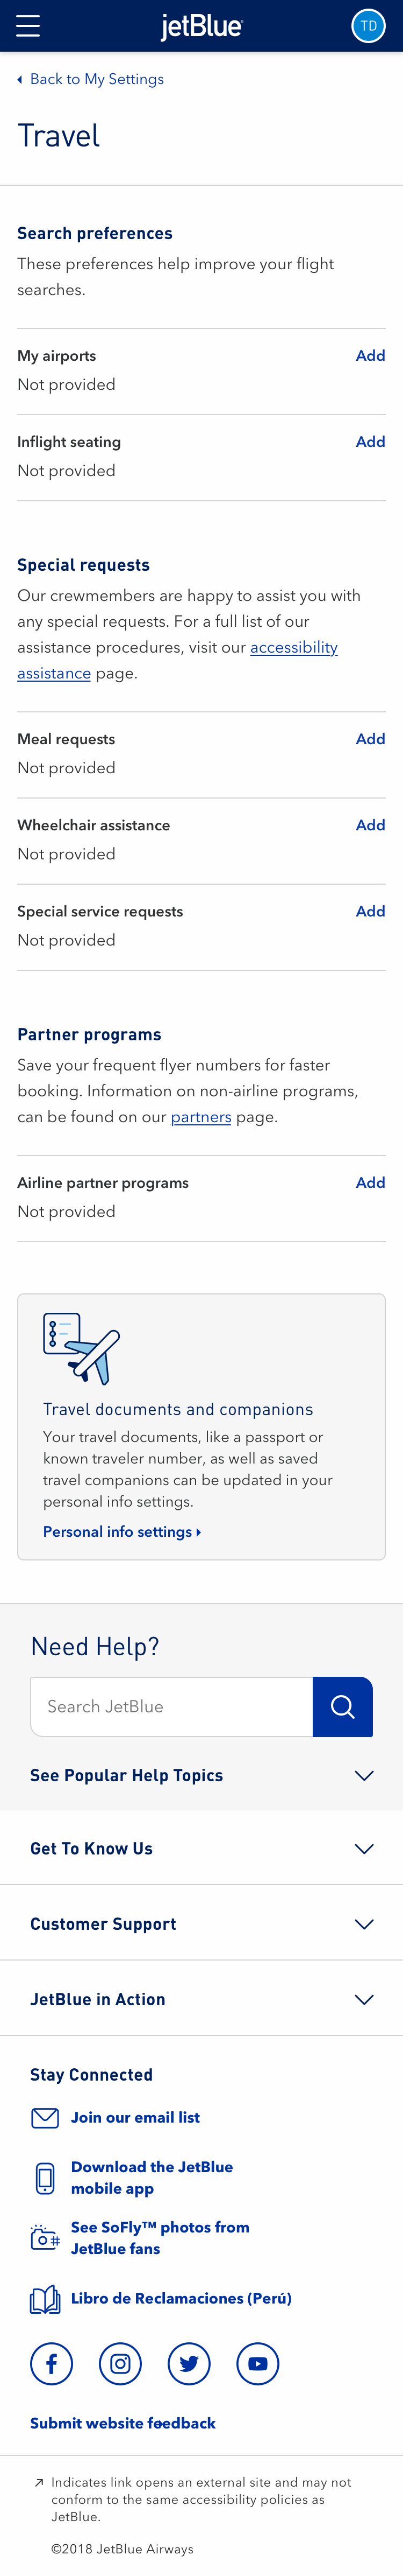This screenshot has height=2576, width=403.
Task: Click the envelope icon beside Join our email list
Action: click(x=44, y=2117)
